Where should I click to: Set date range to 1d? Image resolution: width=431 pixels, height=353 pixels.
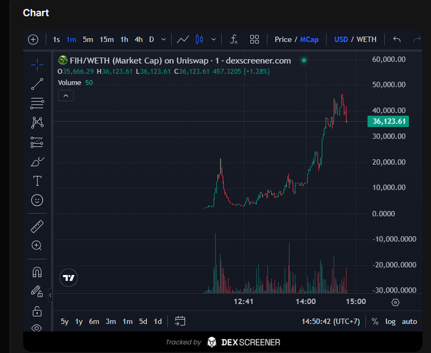pyautogui.click(x=158, y=321)
